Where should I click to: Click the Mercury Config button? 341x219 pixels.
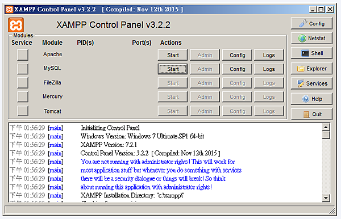(x=237, y=97)
